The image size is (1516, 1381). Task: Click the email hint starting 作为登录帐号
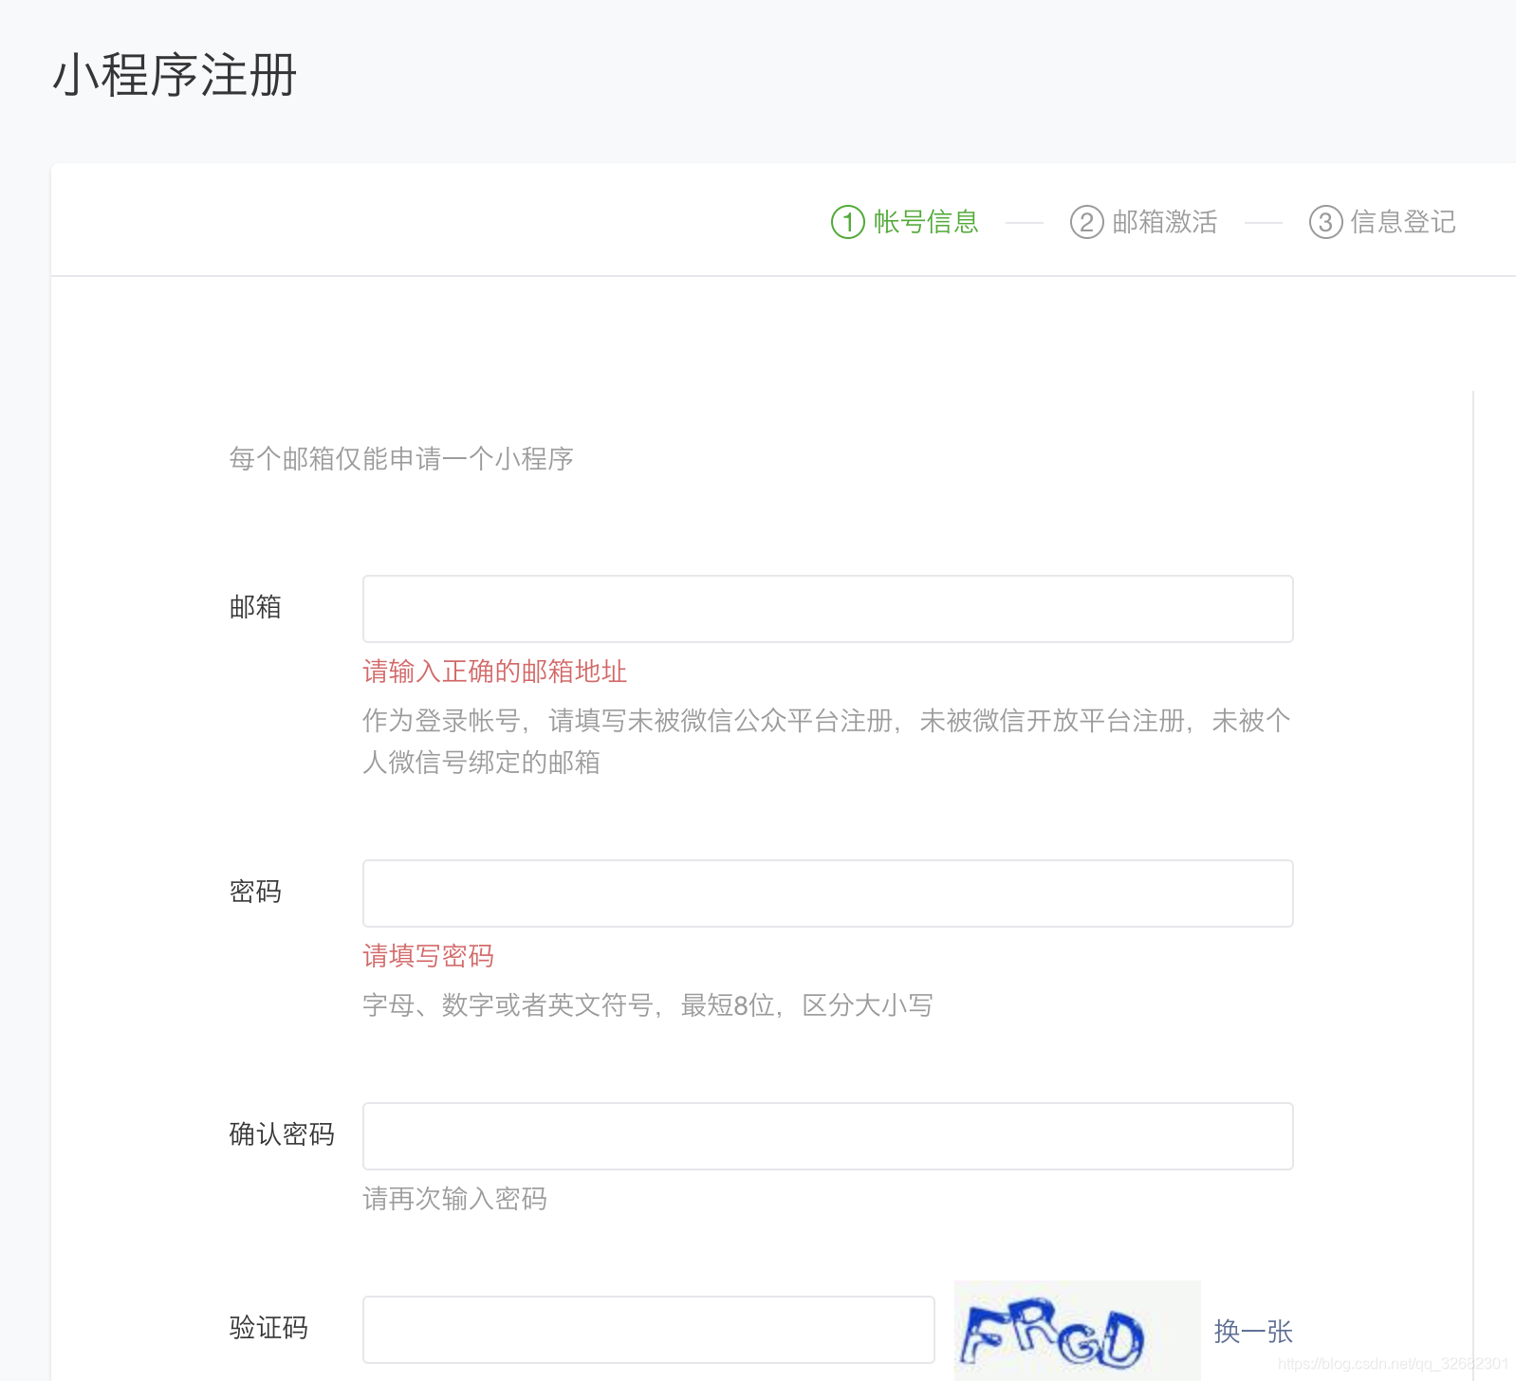coord(826,742)
